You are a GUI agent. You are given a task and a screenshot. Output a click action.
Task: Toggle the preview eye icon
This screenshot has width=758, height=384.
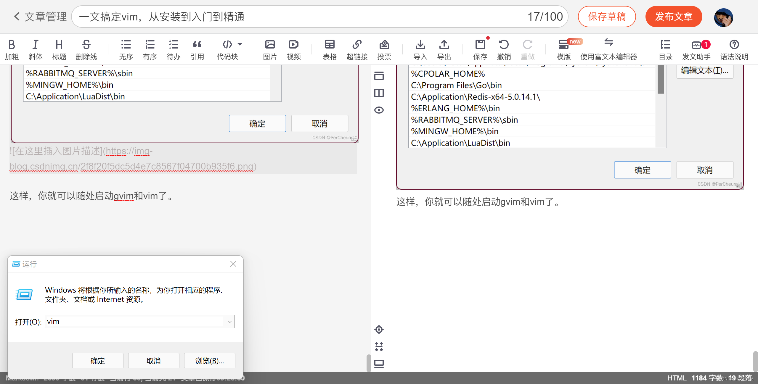pos(379,110)
